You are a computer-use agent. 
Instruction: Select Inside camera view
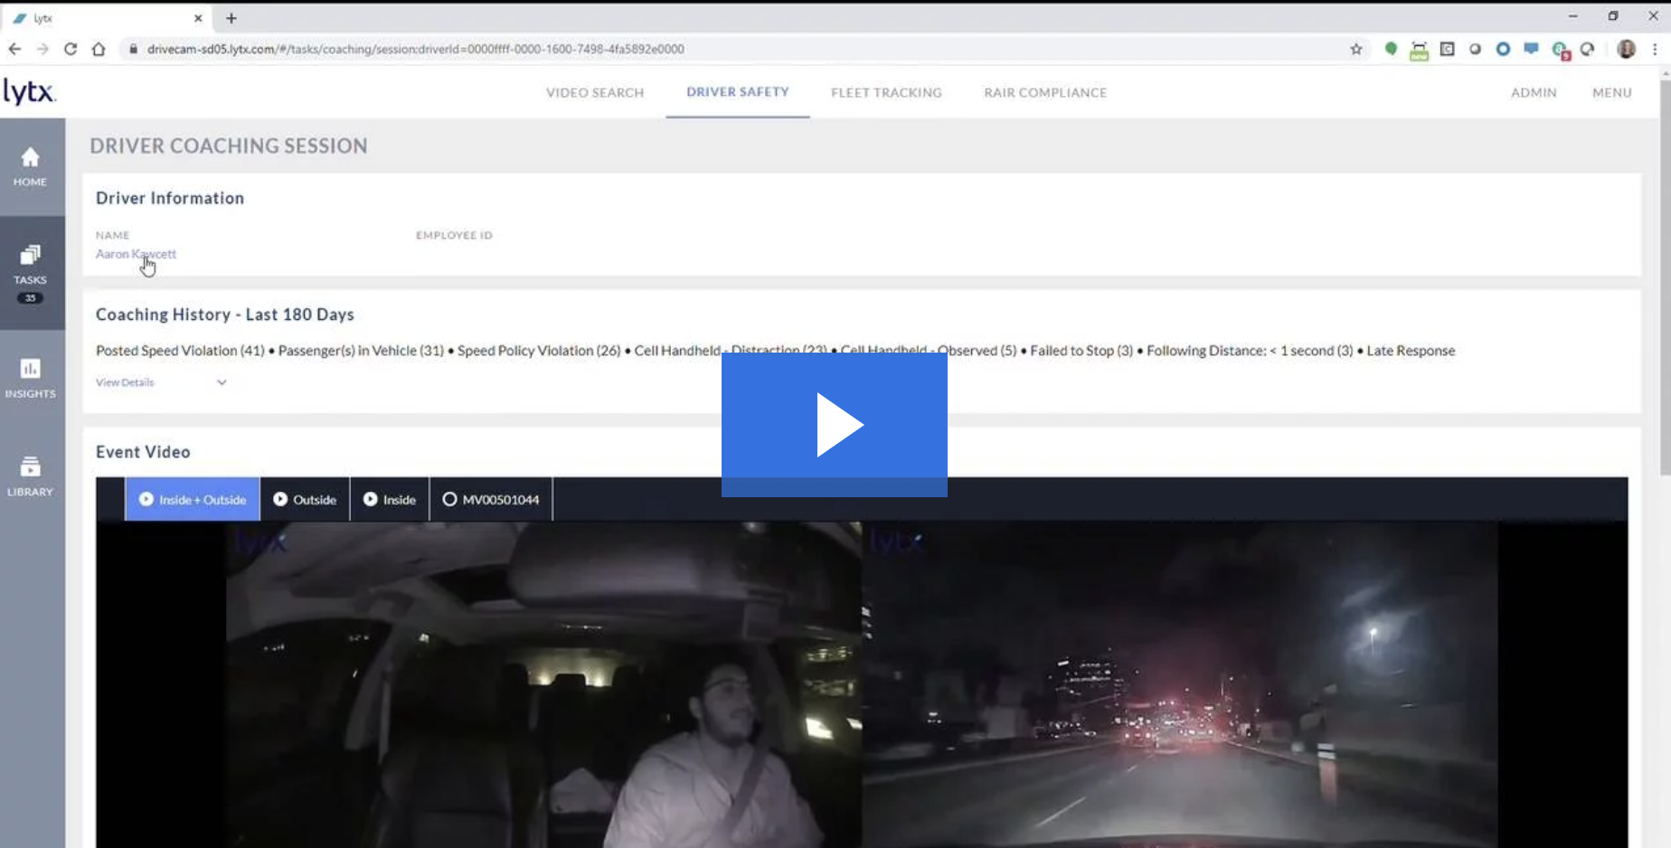pyautogui.click(x=390, y=499)
